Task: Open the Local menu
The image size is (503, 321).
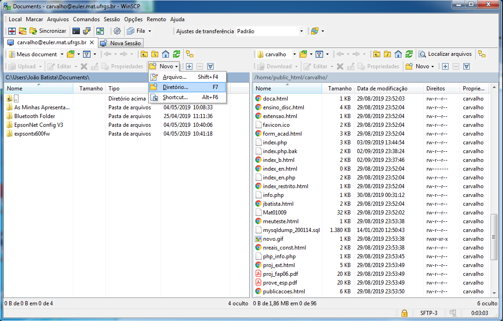Action: point(15,19)
